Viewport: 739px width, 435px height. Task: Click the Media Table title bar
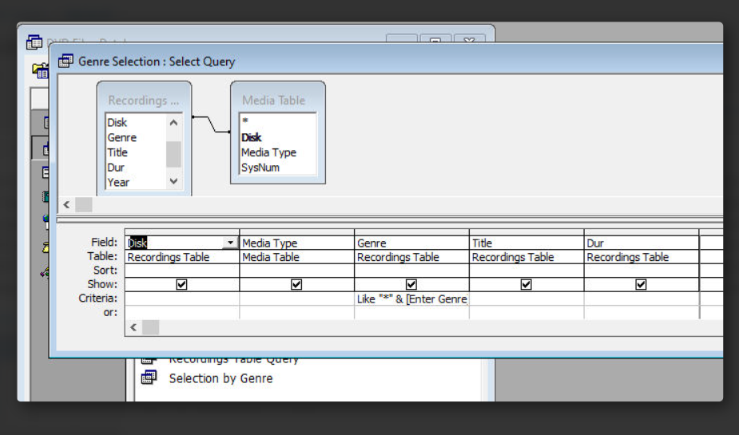coord(277,101)
